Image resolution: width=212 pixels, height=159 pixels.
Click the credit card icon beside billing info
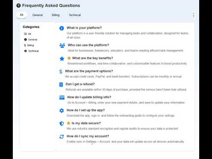coord(62,98)
